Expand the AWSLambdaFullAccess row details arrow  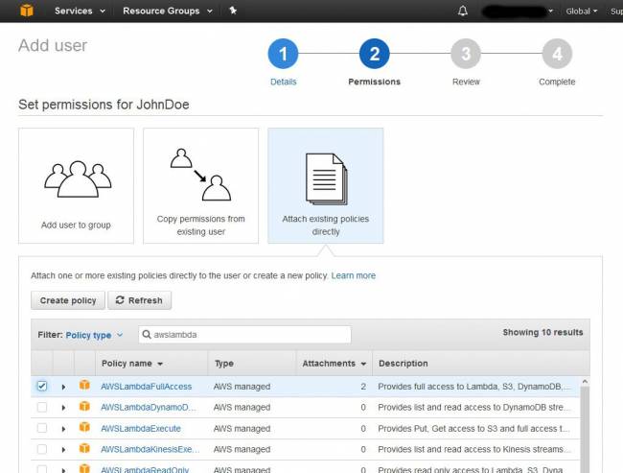(x=63, y=387)
